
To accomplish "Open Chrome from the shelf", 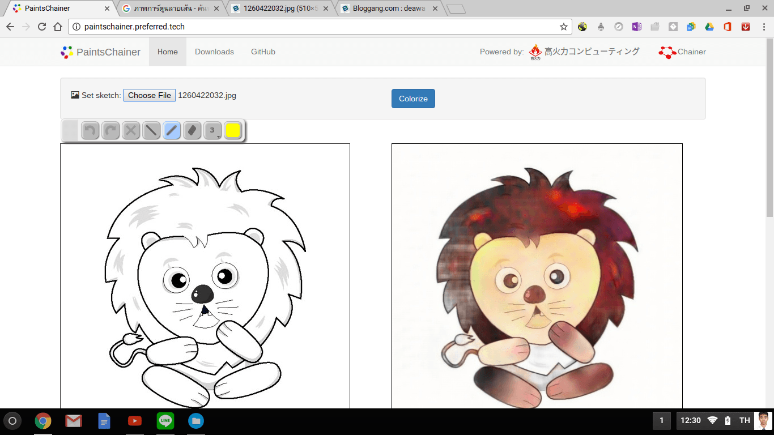I will (43, 421).
